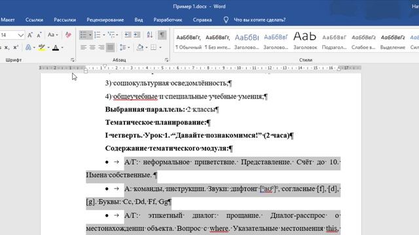Apply the Подзаголовок style
This screenshot has width=419, height=235.
pos(335,41)
